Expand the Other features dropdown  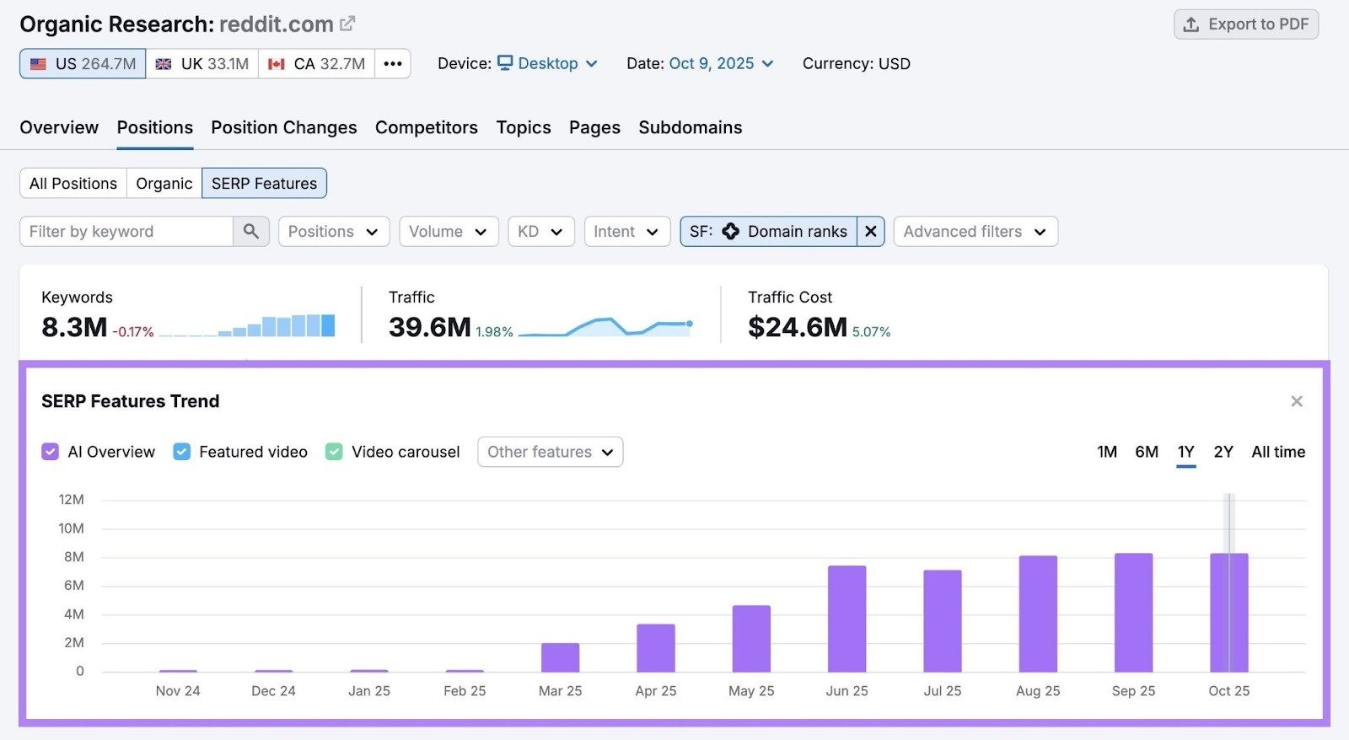point(550,452)
